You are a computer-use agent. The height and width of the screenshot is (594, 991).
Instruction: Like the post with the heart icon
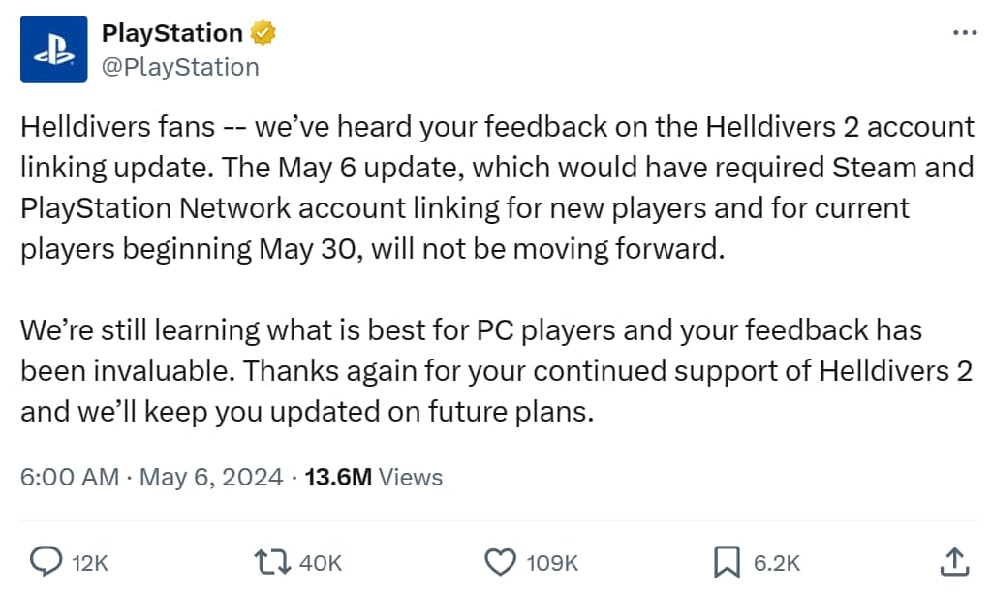tap(500, 561)
